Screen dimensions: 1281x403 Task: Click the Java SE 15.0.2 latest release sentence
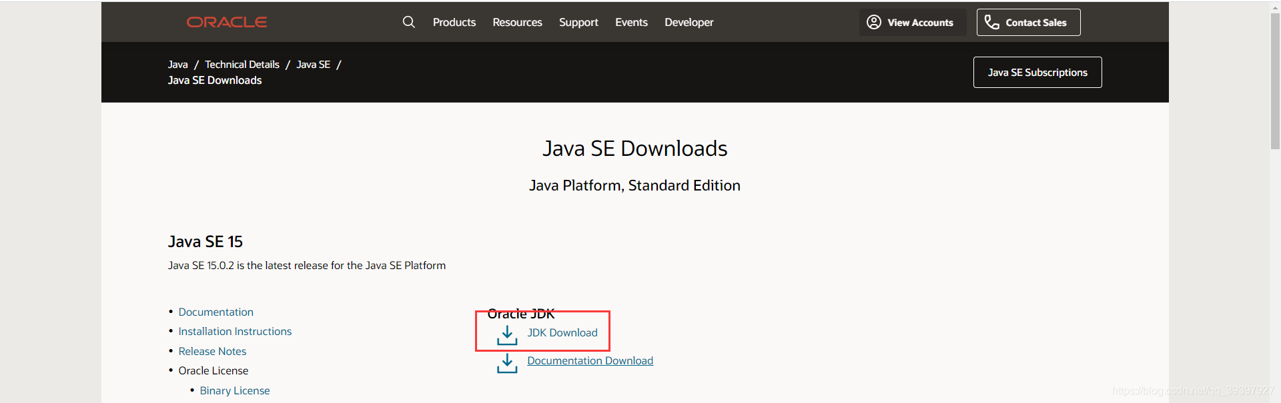tap(307, 265)
